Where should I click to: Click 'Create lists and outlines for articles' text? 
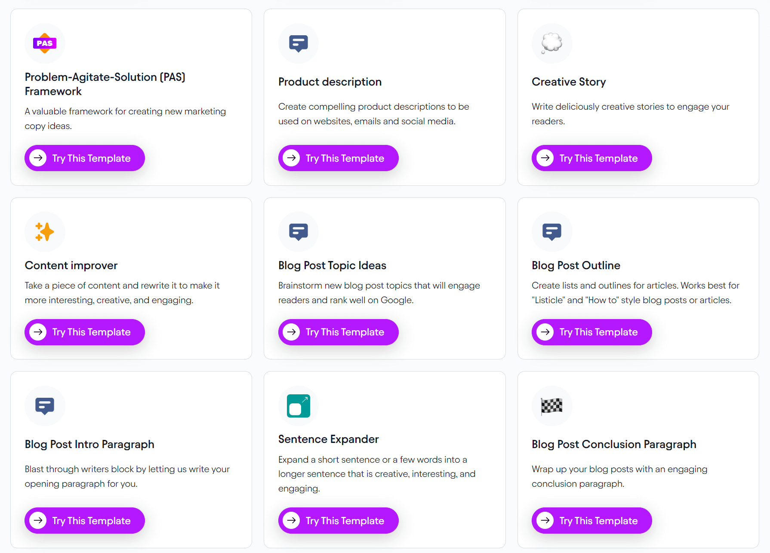tap(635, 293)
